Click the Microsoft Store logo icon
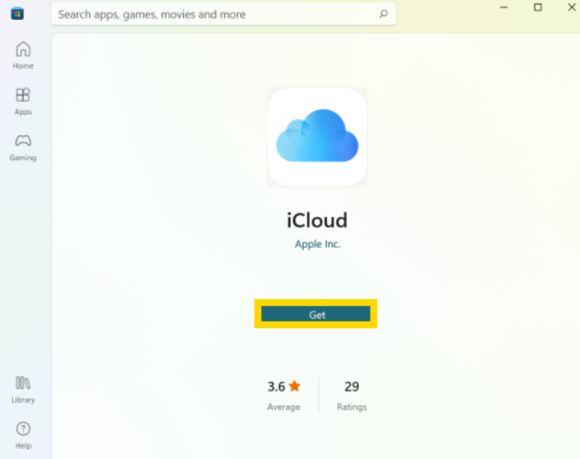Image resolution: width=580 pixels, height=459 pixels. pos(17,14)
